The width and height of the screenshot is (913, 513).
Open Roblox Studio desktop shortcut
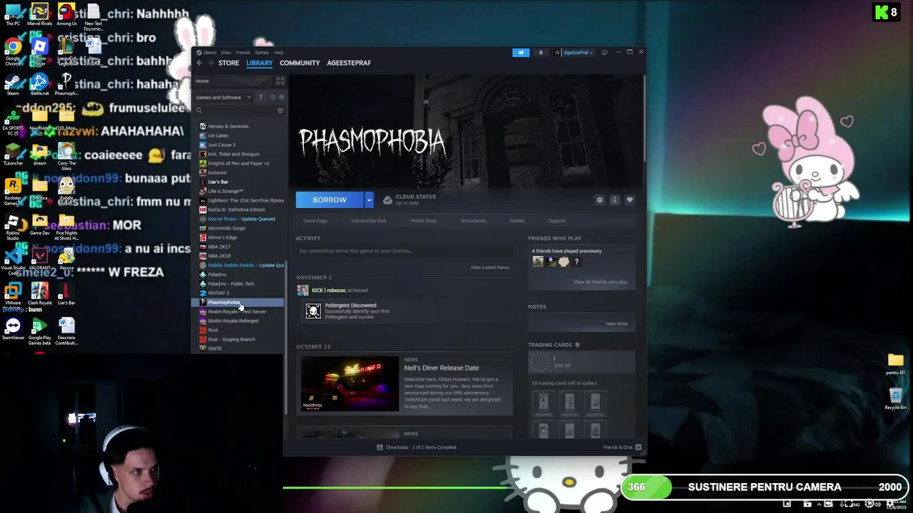click(13, 227)
